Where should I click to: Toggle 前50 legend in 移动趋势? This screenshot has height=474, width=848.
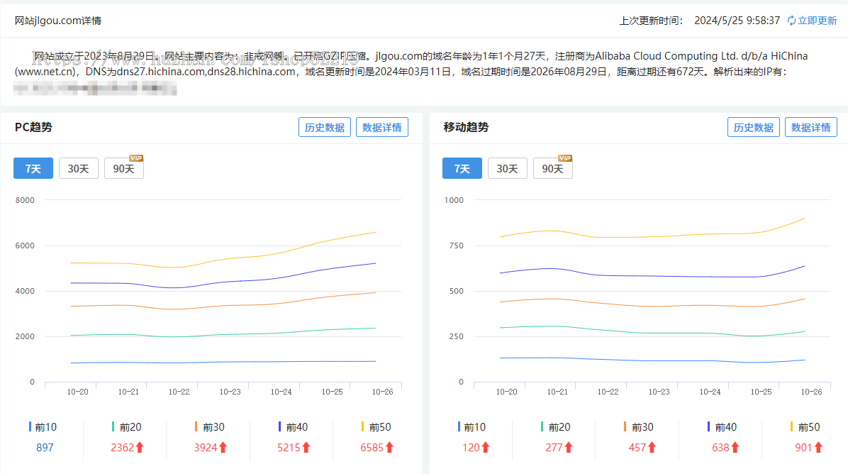[x=805, y=427]
